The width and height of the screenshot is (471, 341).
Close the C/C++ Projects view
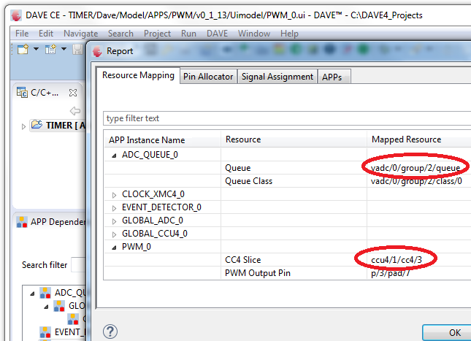[73, 93]
